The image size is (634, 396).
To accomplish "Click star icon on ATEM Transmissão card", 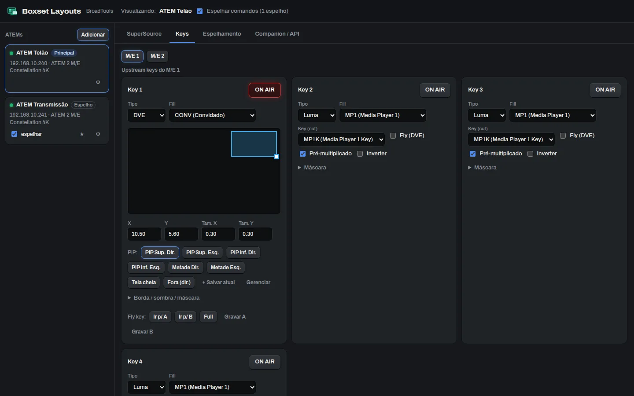I will 82,134.
